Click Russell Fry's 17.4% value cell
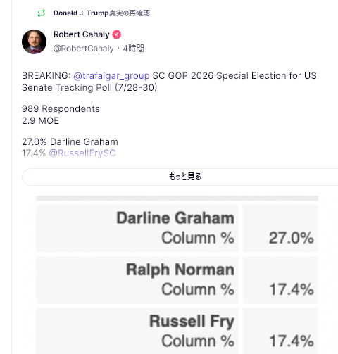Image resolution: width=338 pixels, height=354 pixels. point(280,331)
